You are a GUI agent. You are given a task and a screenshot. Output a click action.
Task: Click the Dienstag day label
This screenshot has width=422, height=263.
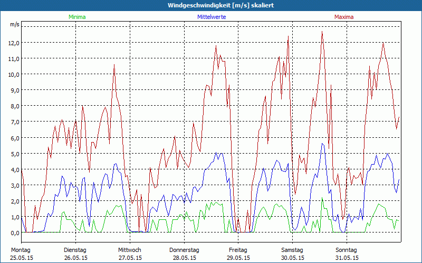75,250
